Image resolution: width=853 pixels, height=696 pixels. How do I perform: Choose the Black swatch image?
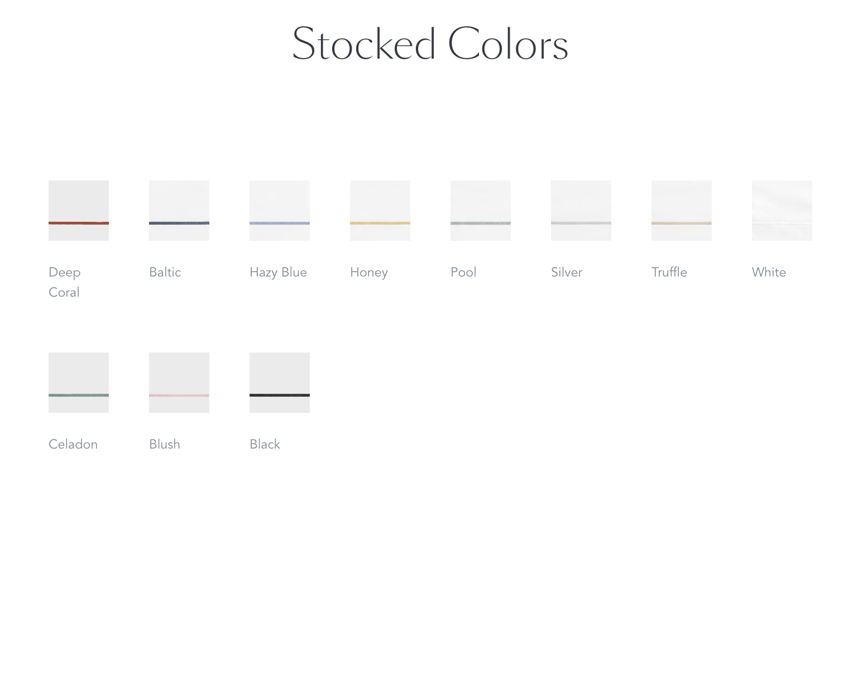tap(280, 383)
